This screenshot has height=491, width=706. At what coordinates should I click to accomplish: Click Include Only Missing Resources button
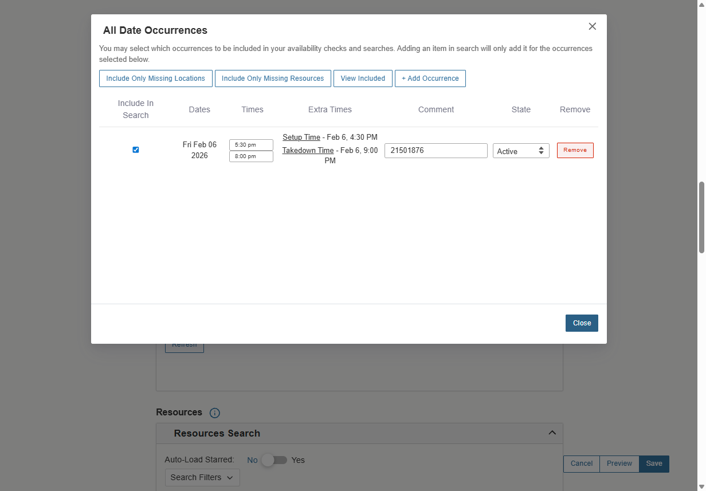[x=273, y=78]
